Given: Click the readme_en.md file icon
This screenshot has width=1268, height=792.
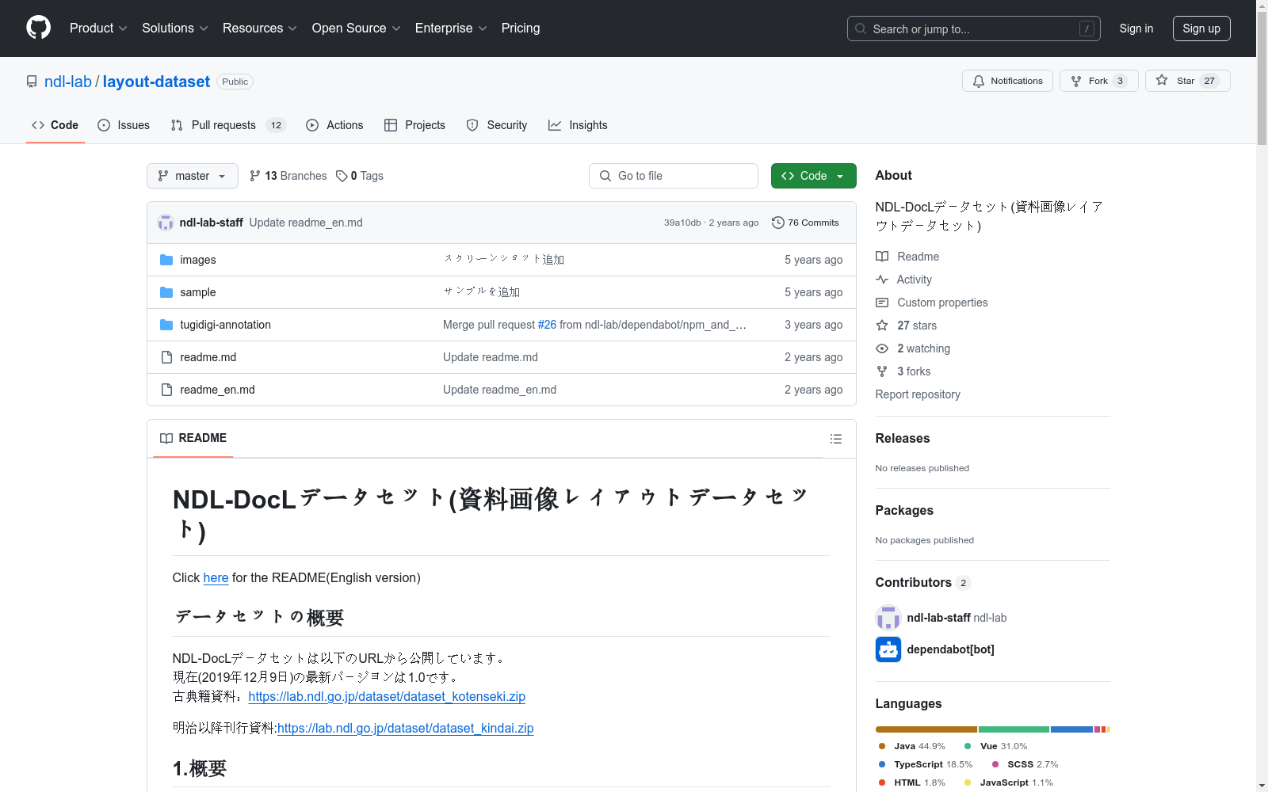Looking at the screenshot, I should pyautogui.click(x=166, y=390).
